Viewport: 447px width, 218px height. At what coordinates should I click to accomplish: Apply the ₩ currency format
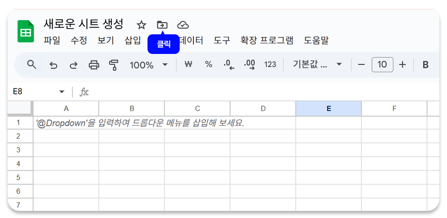[x=188, y=65]
